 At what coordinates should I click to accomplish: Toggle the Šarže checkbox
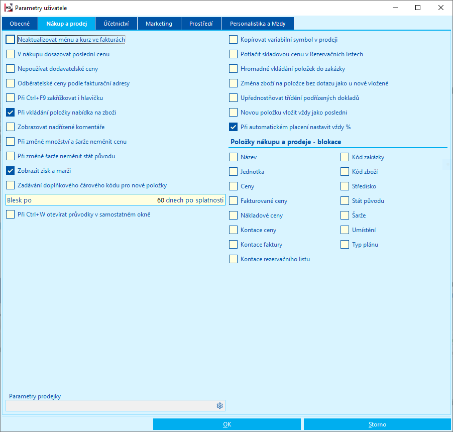point(345,215)
